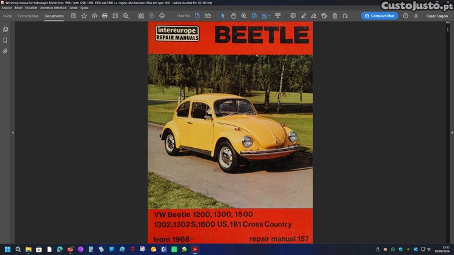Toggle the page Thumbnails panel
Viewport: 454px width, 255px height.
(x=5, y=29)
